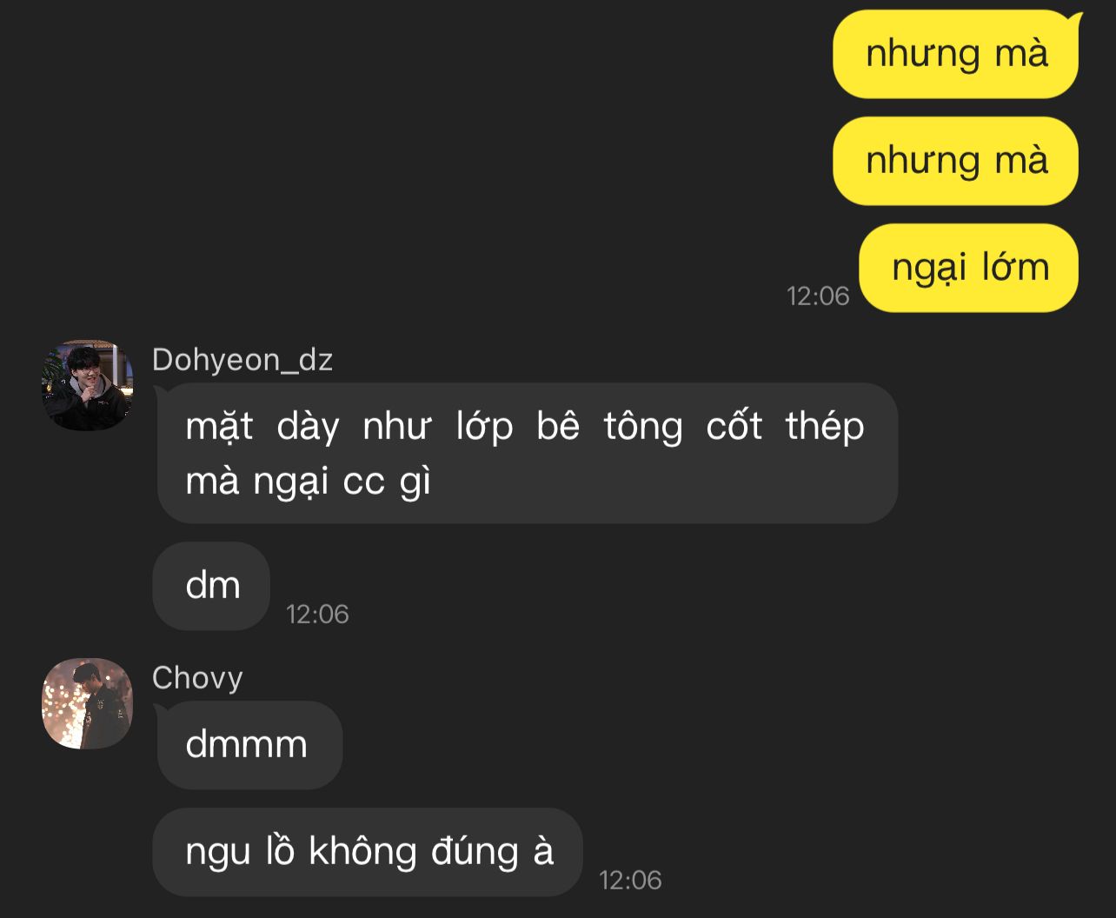Tap the Dohyeon_dz username label
1116x918 pixels.
242,360
